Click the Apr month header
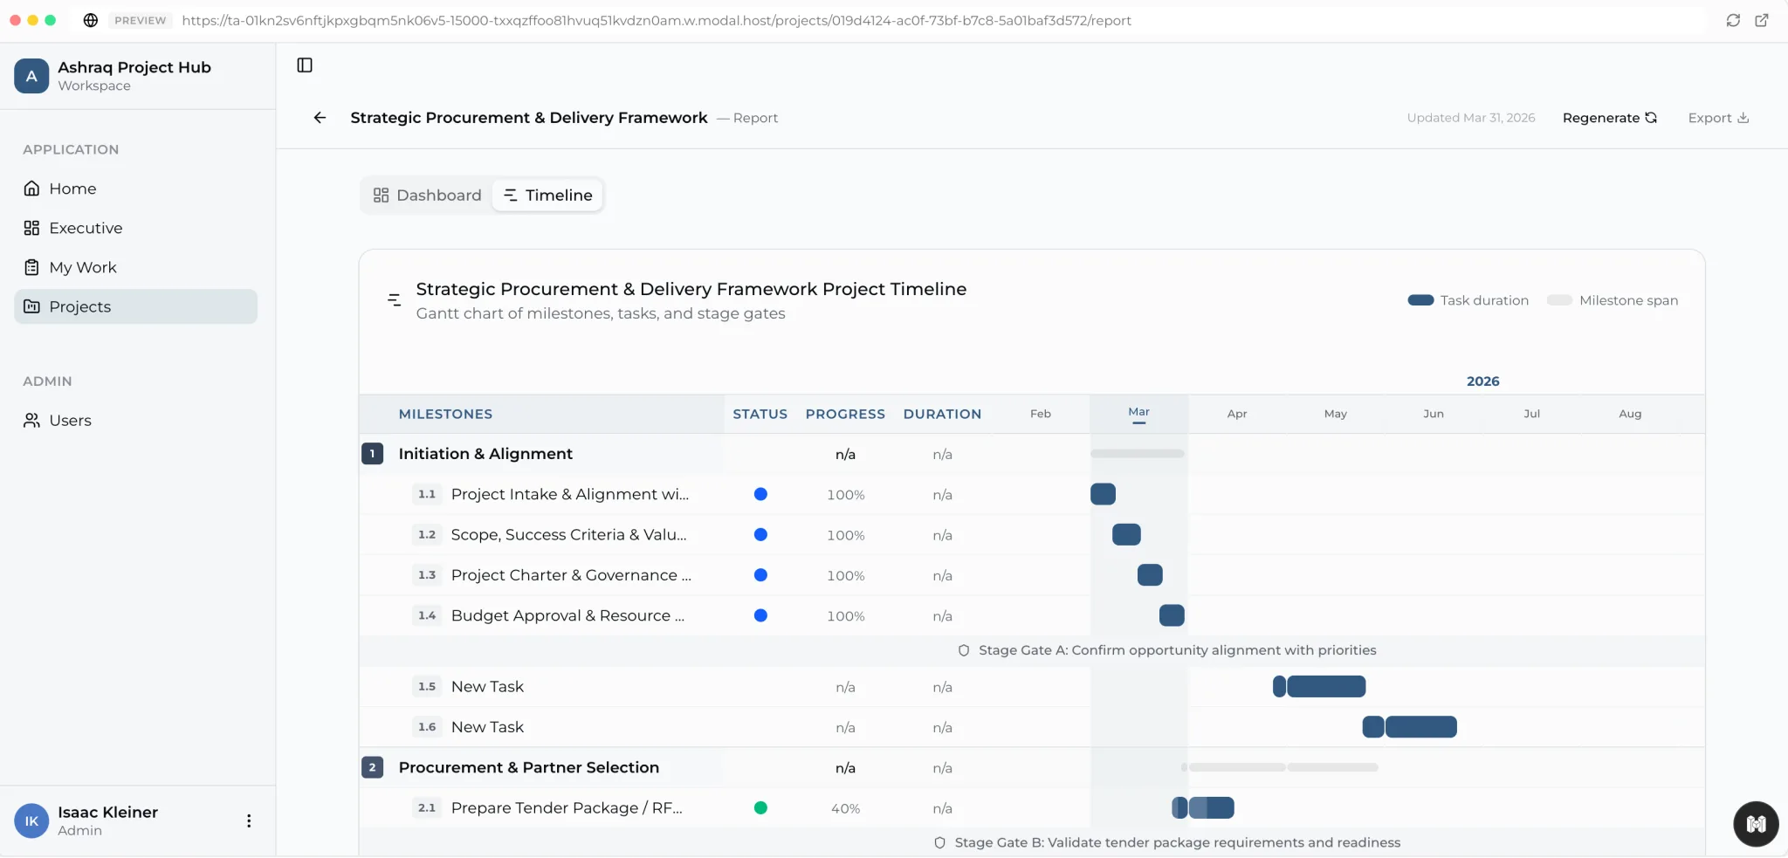 pyautogui.click(x=1237, y=414)
